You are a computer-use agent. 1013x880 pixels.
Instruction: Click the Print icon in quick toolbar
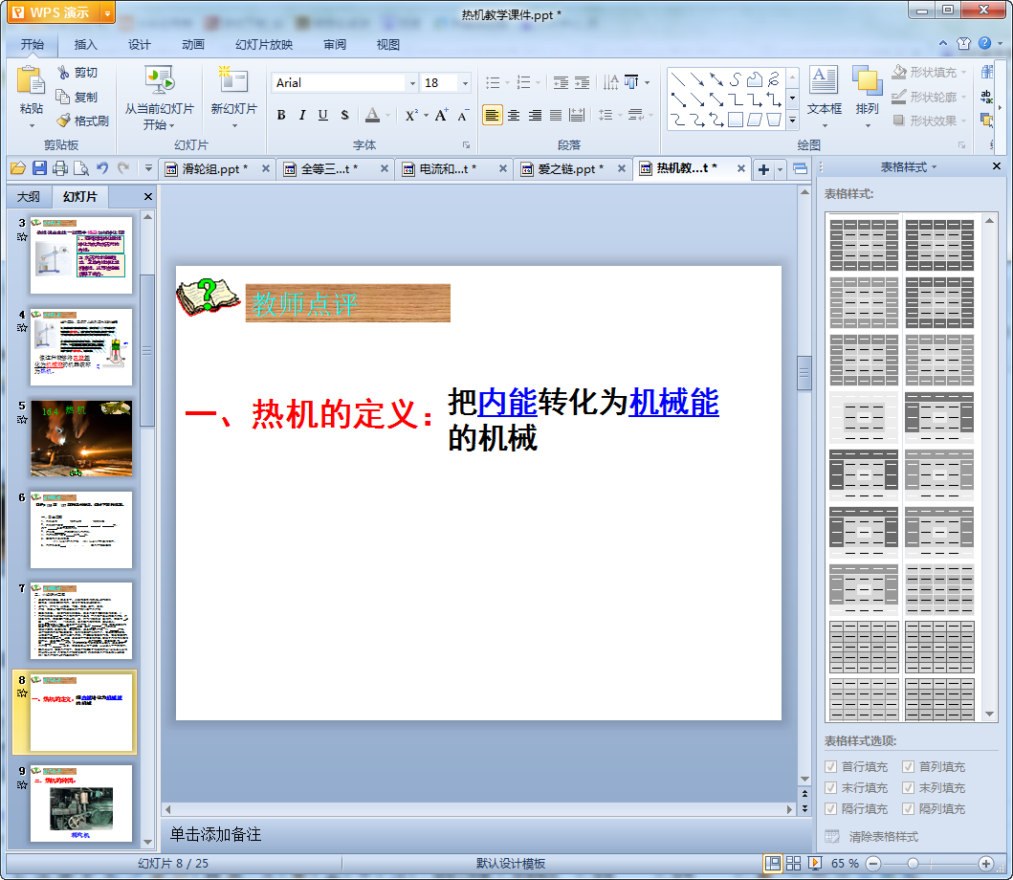(x=60, y=168)
